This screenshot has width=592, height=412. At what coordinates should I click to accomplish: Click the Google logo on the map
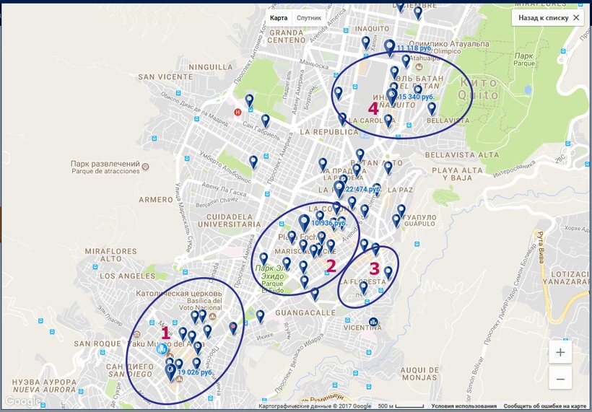tap(23, 401)
